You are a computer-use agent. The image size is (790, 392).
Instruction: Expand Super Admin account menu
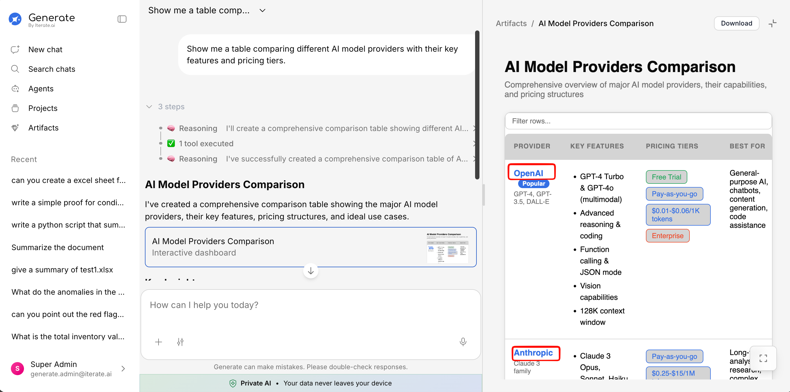(123, 369)
